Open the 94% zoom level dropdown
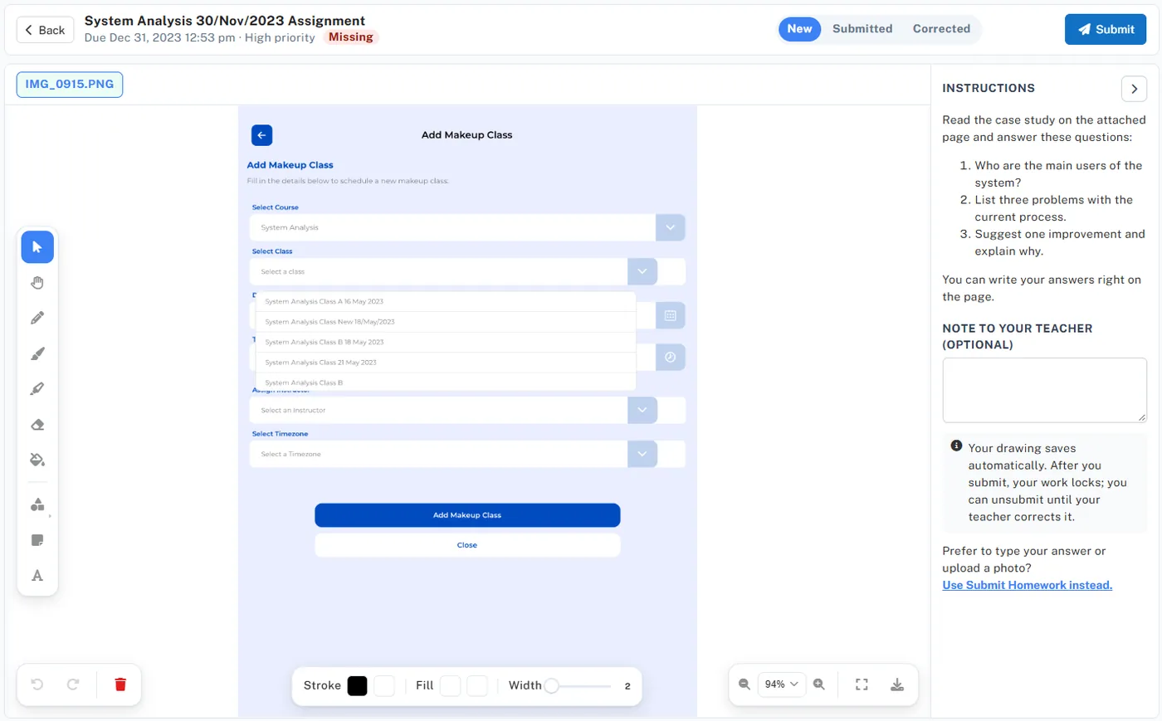Image resolution: width=1162 pixels, height=721 pixels. (x=782, y=684)
